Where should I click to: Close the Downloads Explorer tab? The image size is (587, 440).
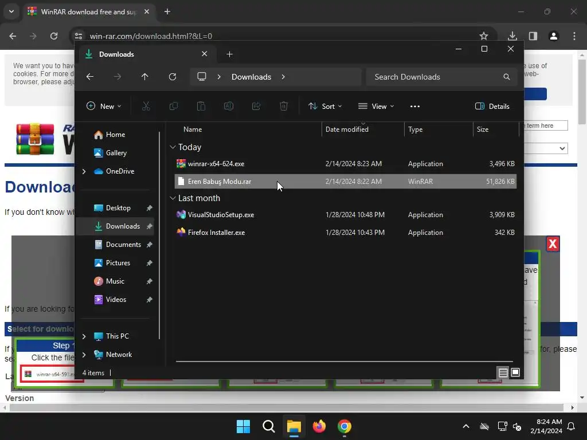point(205,54)
